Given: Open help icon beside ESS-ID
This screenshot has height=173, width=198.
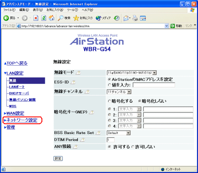Looking at the screenshot, I should tap(73, 82).
